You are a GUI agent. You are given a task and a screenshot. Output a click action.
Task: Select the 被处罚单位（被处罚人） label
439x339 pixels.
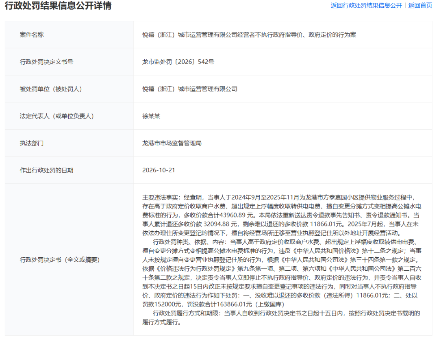tap(51, 89)
